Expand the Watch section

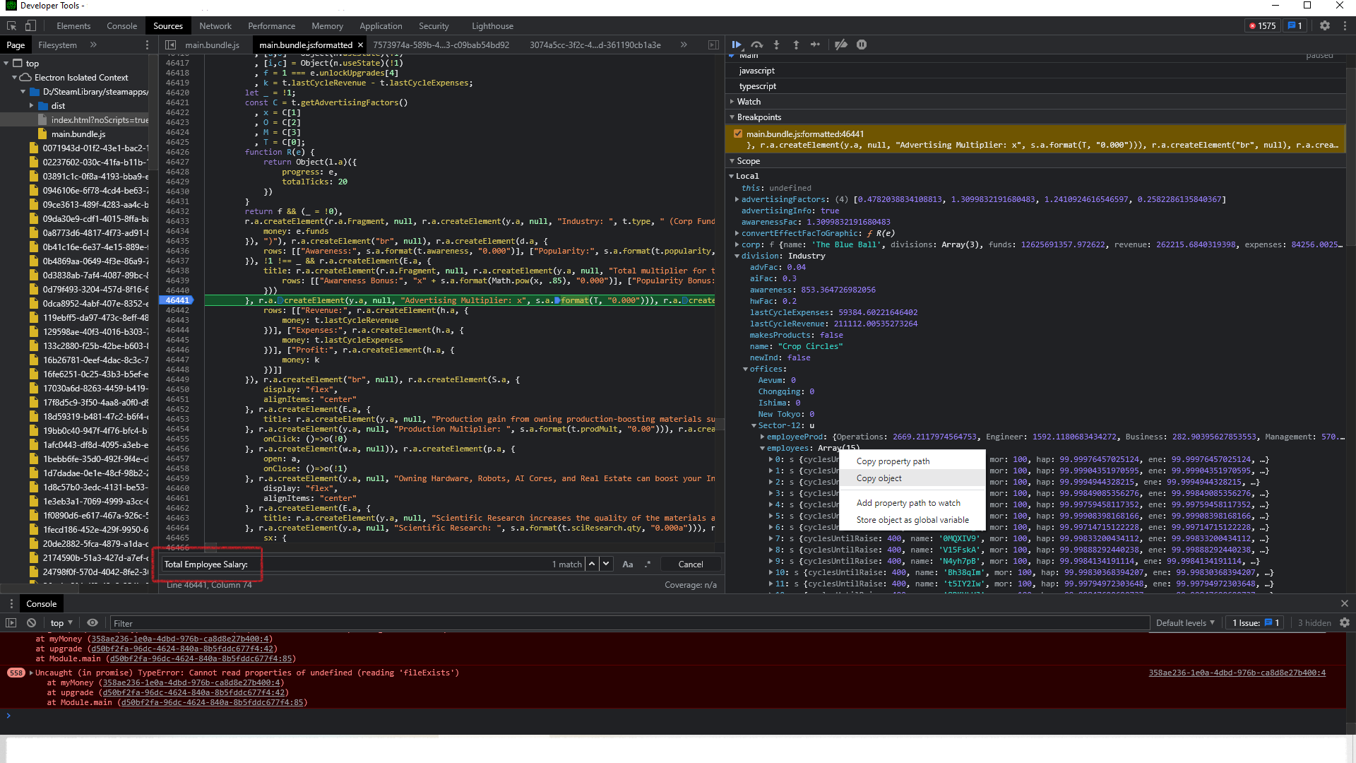[x=749, y=101]
